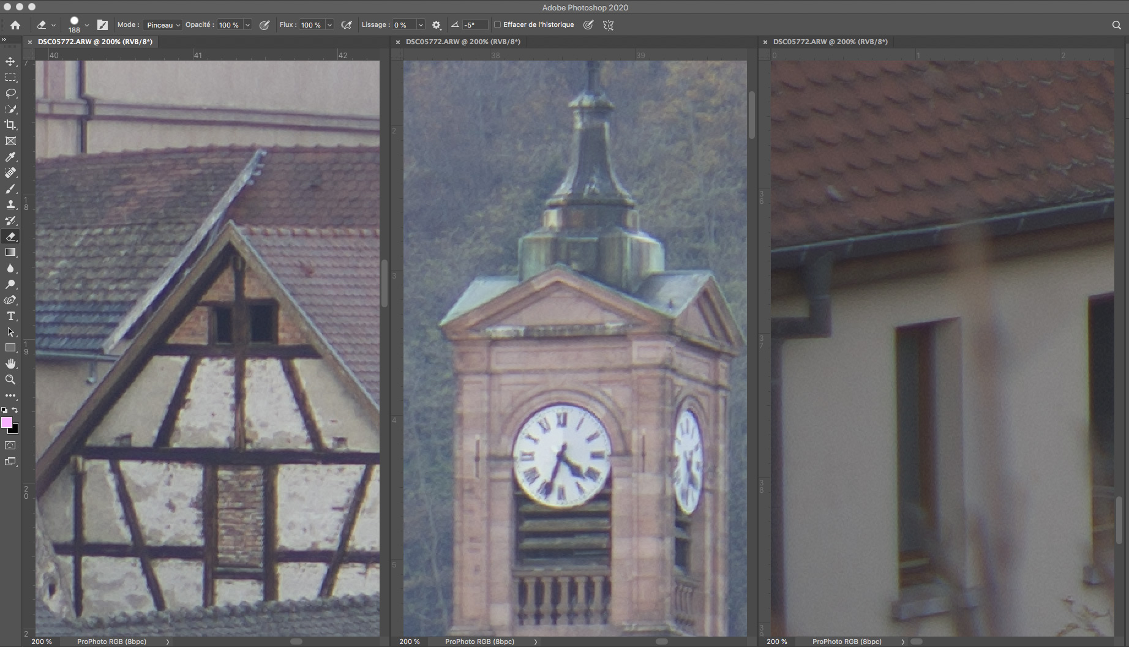Click the Home icon
Viewport: 1129px width, 647px height.
(15, 25)
